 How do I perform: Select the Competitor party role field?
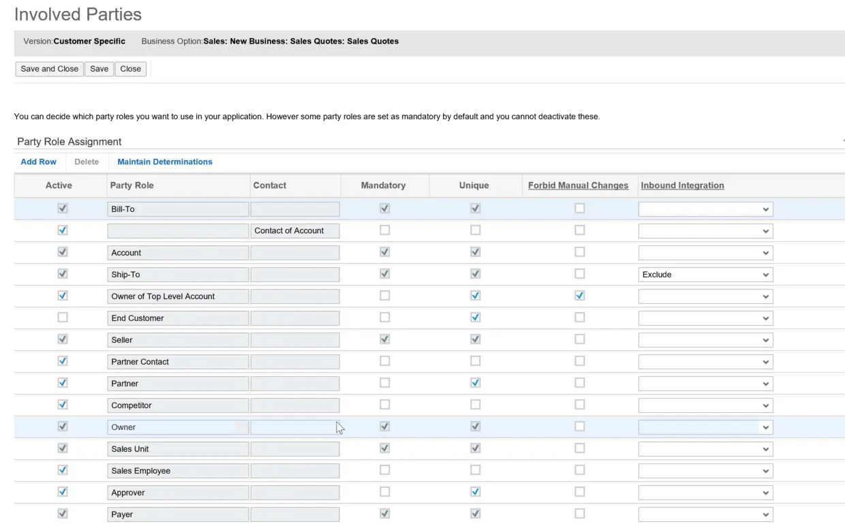click(x=178, y=405)
